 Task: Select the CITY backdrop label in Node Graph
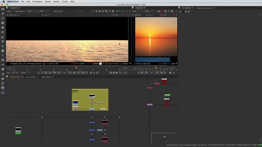(x=75, y=91)
